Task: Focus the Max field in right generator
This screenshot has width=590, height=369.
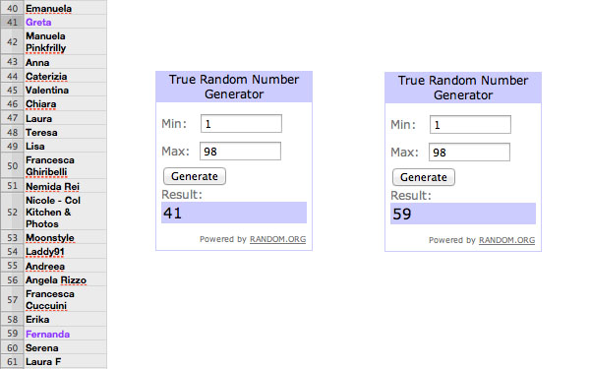Action: pos(470,153)
